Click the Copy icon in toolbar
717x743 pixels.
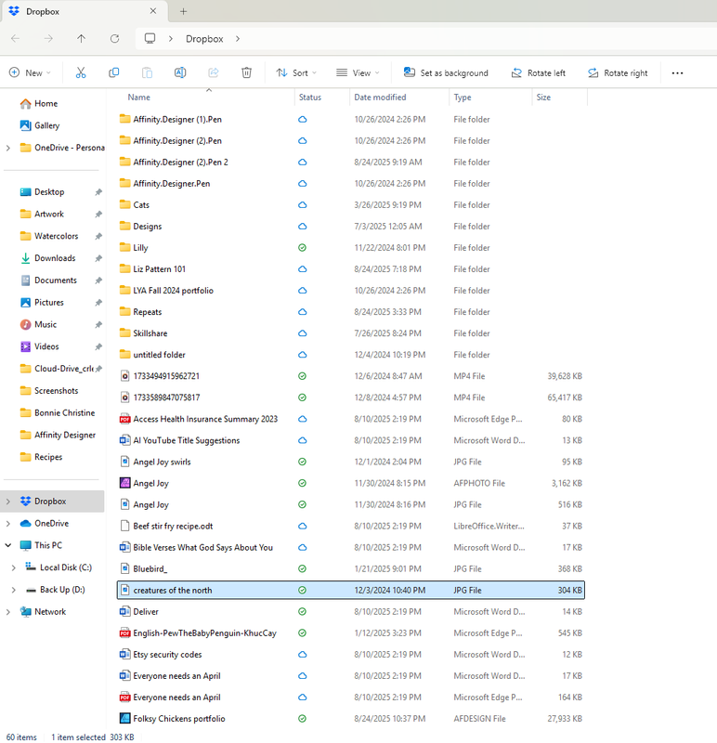(x=113, y=72)
